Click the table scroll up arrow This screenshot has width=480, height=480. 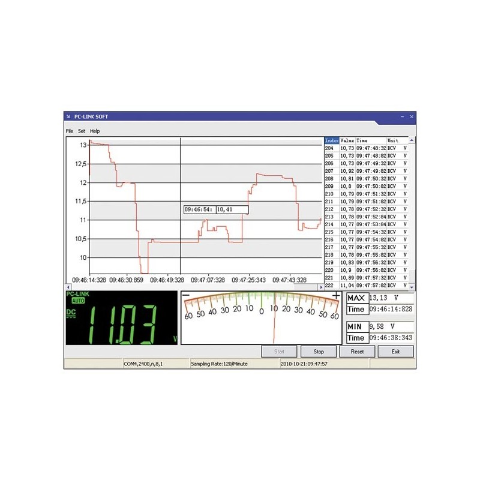[412, 140]
